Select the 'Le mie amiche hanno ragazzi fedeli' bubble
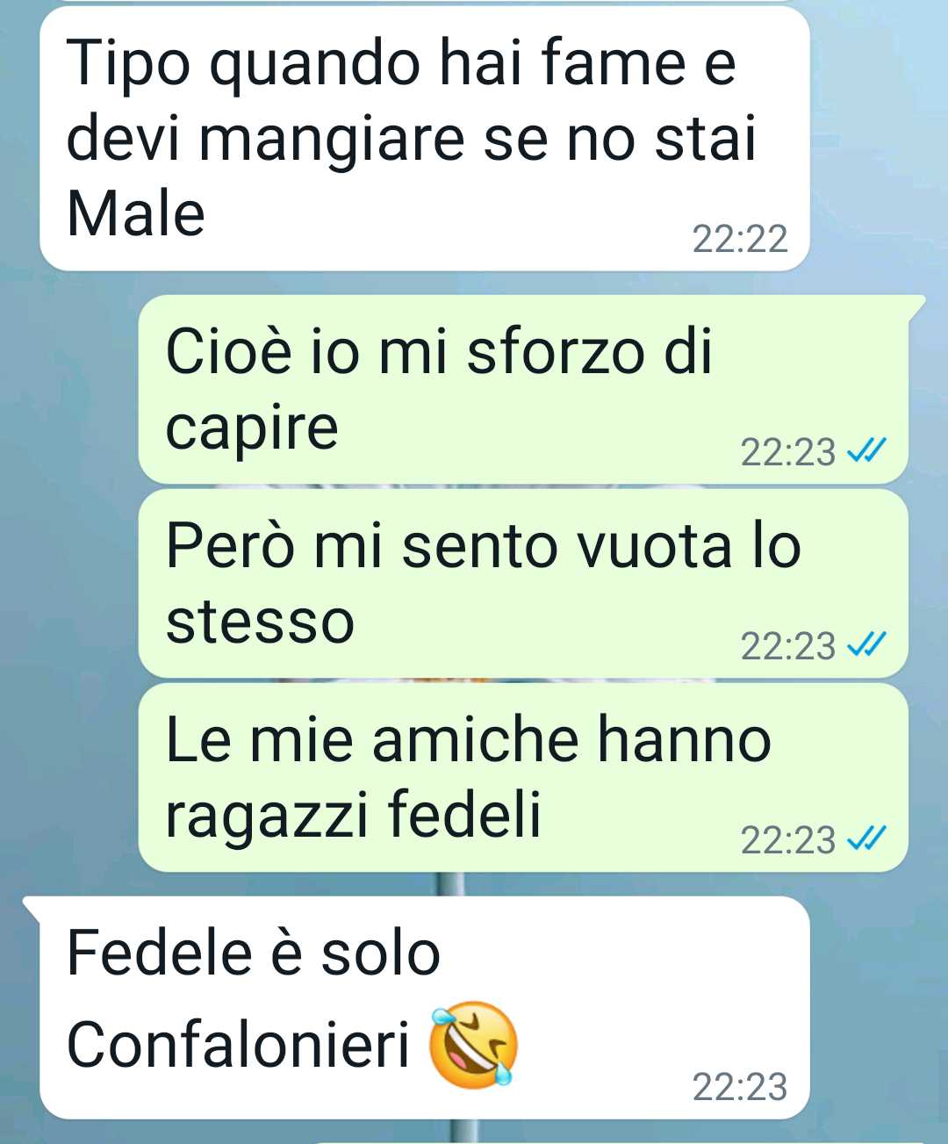948x1144 pixels. coord(523,778)
